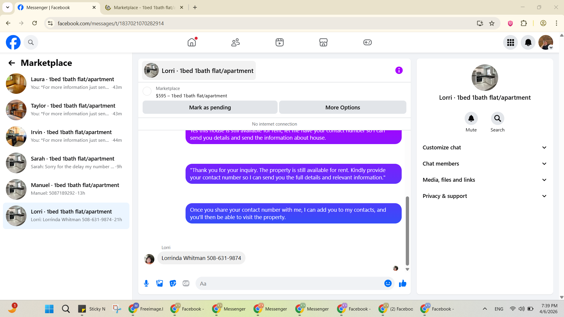Switch to Marketplace 1bed 1bath tab
This screenshot has width=564, height=317.
tap(144, 8)
